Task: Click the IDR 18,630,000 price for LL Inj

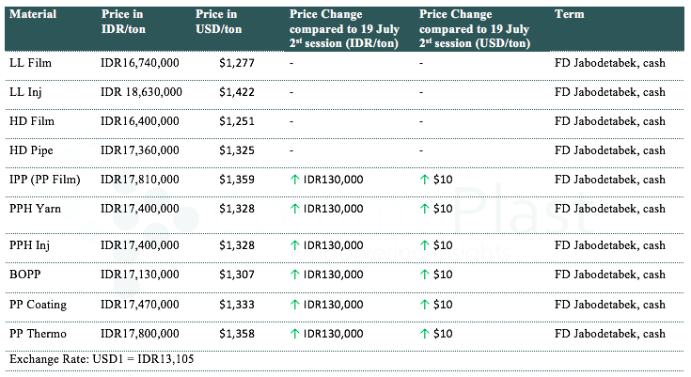Action: [141, 92]
